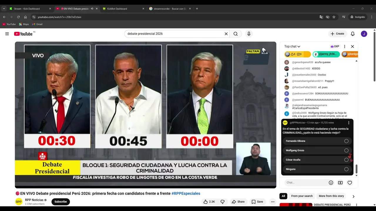Open YouTube notifications bell

click(x=353, y=34)
